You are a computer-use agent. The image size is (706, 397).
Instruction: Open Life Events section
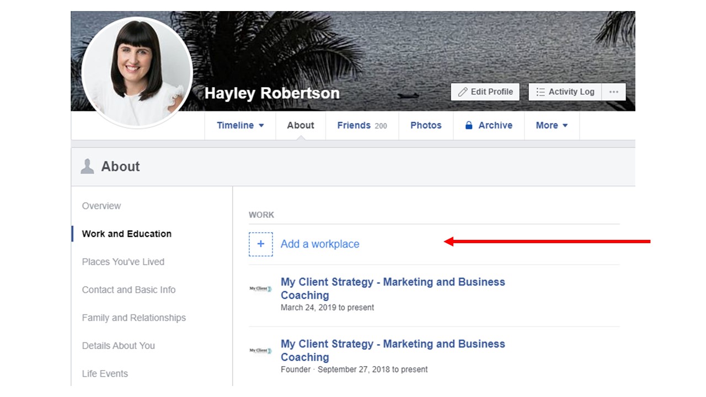pos(105,374)
